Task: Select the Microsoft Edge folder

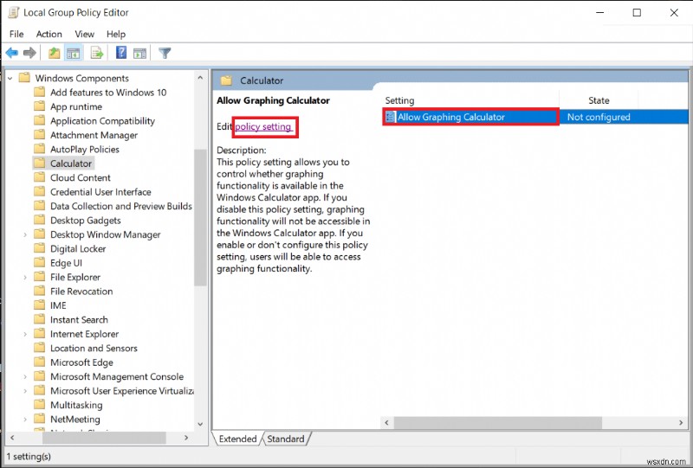Action: click(x=81, y=362)
